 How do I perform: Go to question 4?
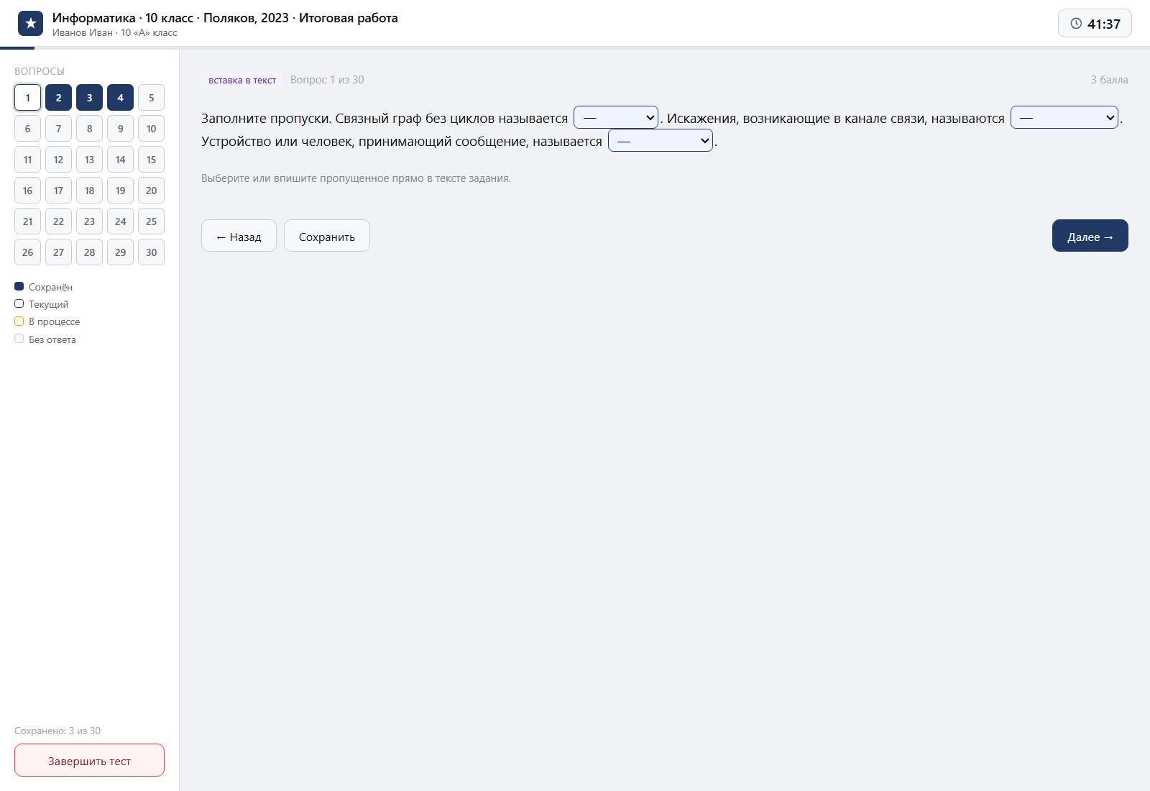[120, 98]
